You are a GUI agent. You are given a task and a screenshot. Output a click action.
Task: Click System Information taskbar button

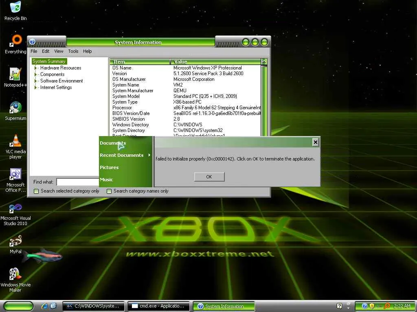click(224, 306)
